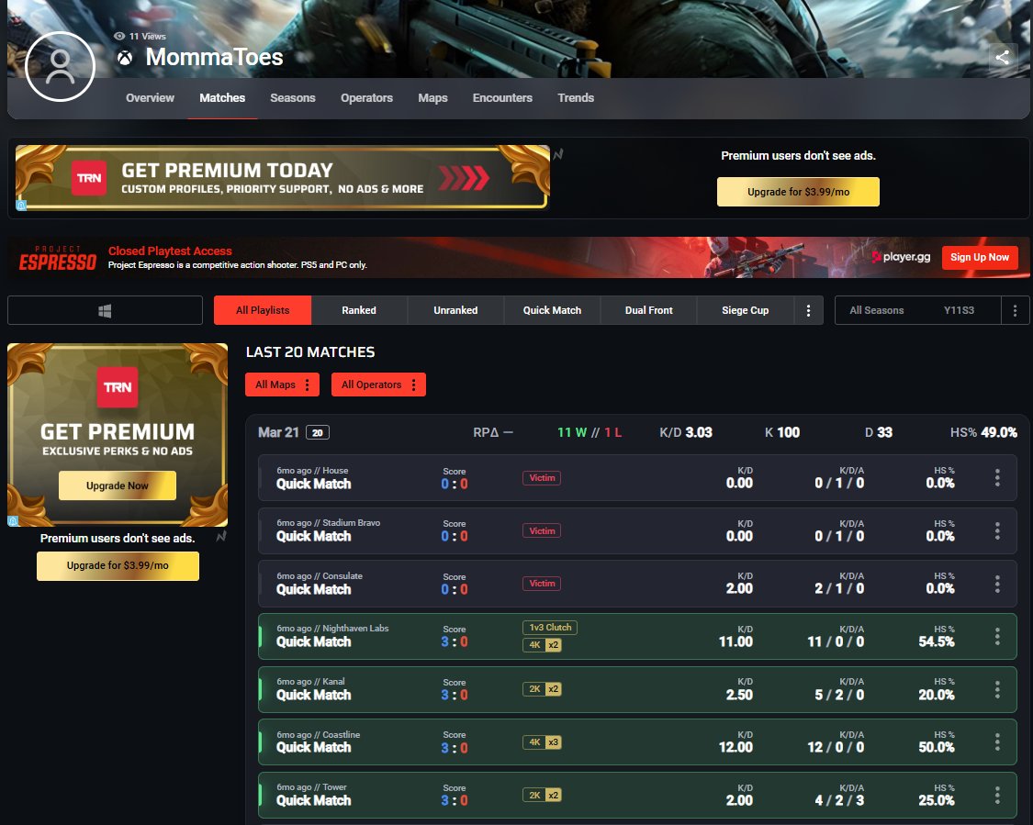Click the ad info icon beside top banner
Screen dimensions: 1033x825
click(558, 155)
